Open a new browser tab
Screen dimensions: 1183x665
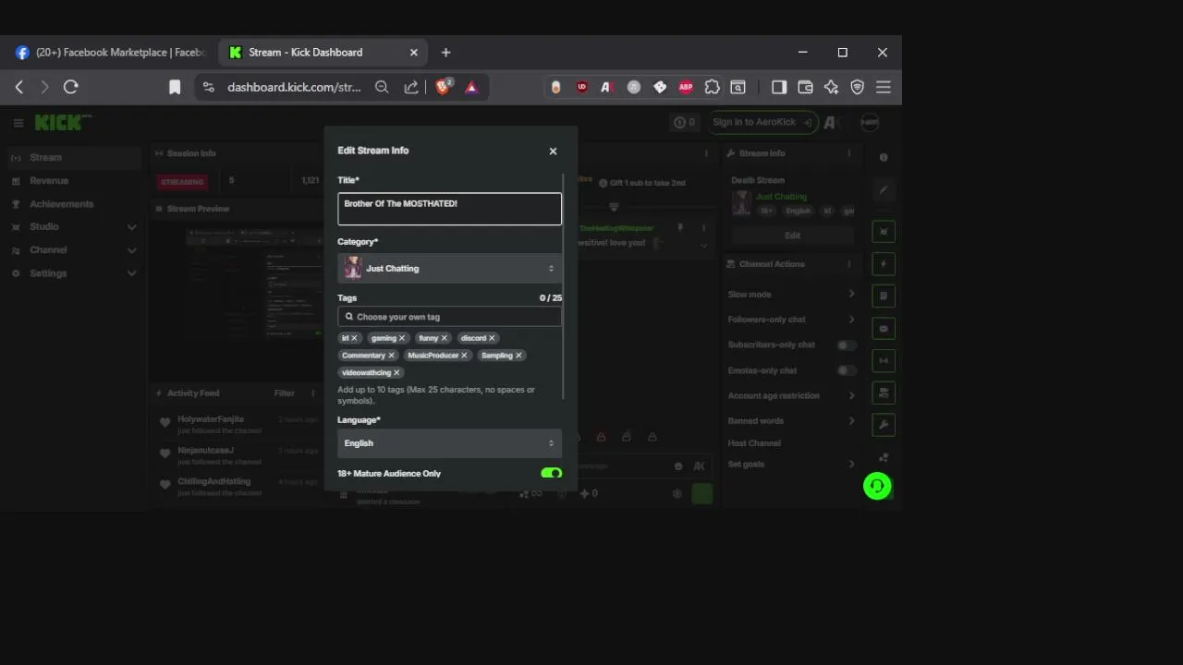[445, 53]
